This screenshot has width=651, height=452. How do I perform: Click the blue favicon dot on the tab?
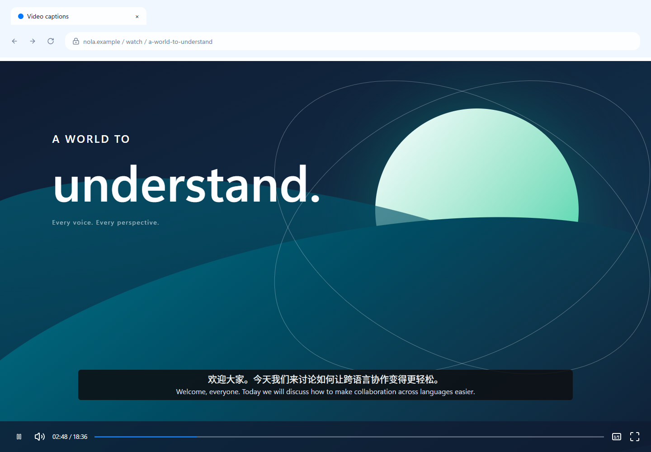21,16
